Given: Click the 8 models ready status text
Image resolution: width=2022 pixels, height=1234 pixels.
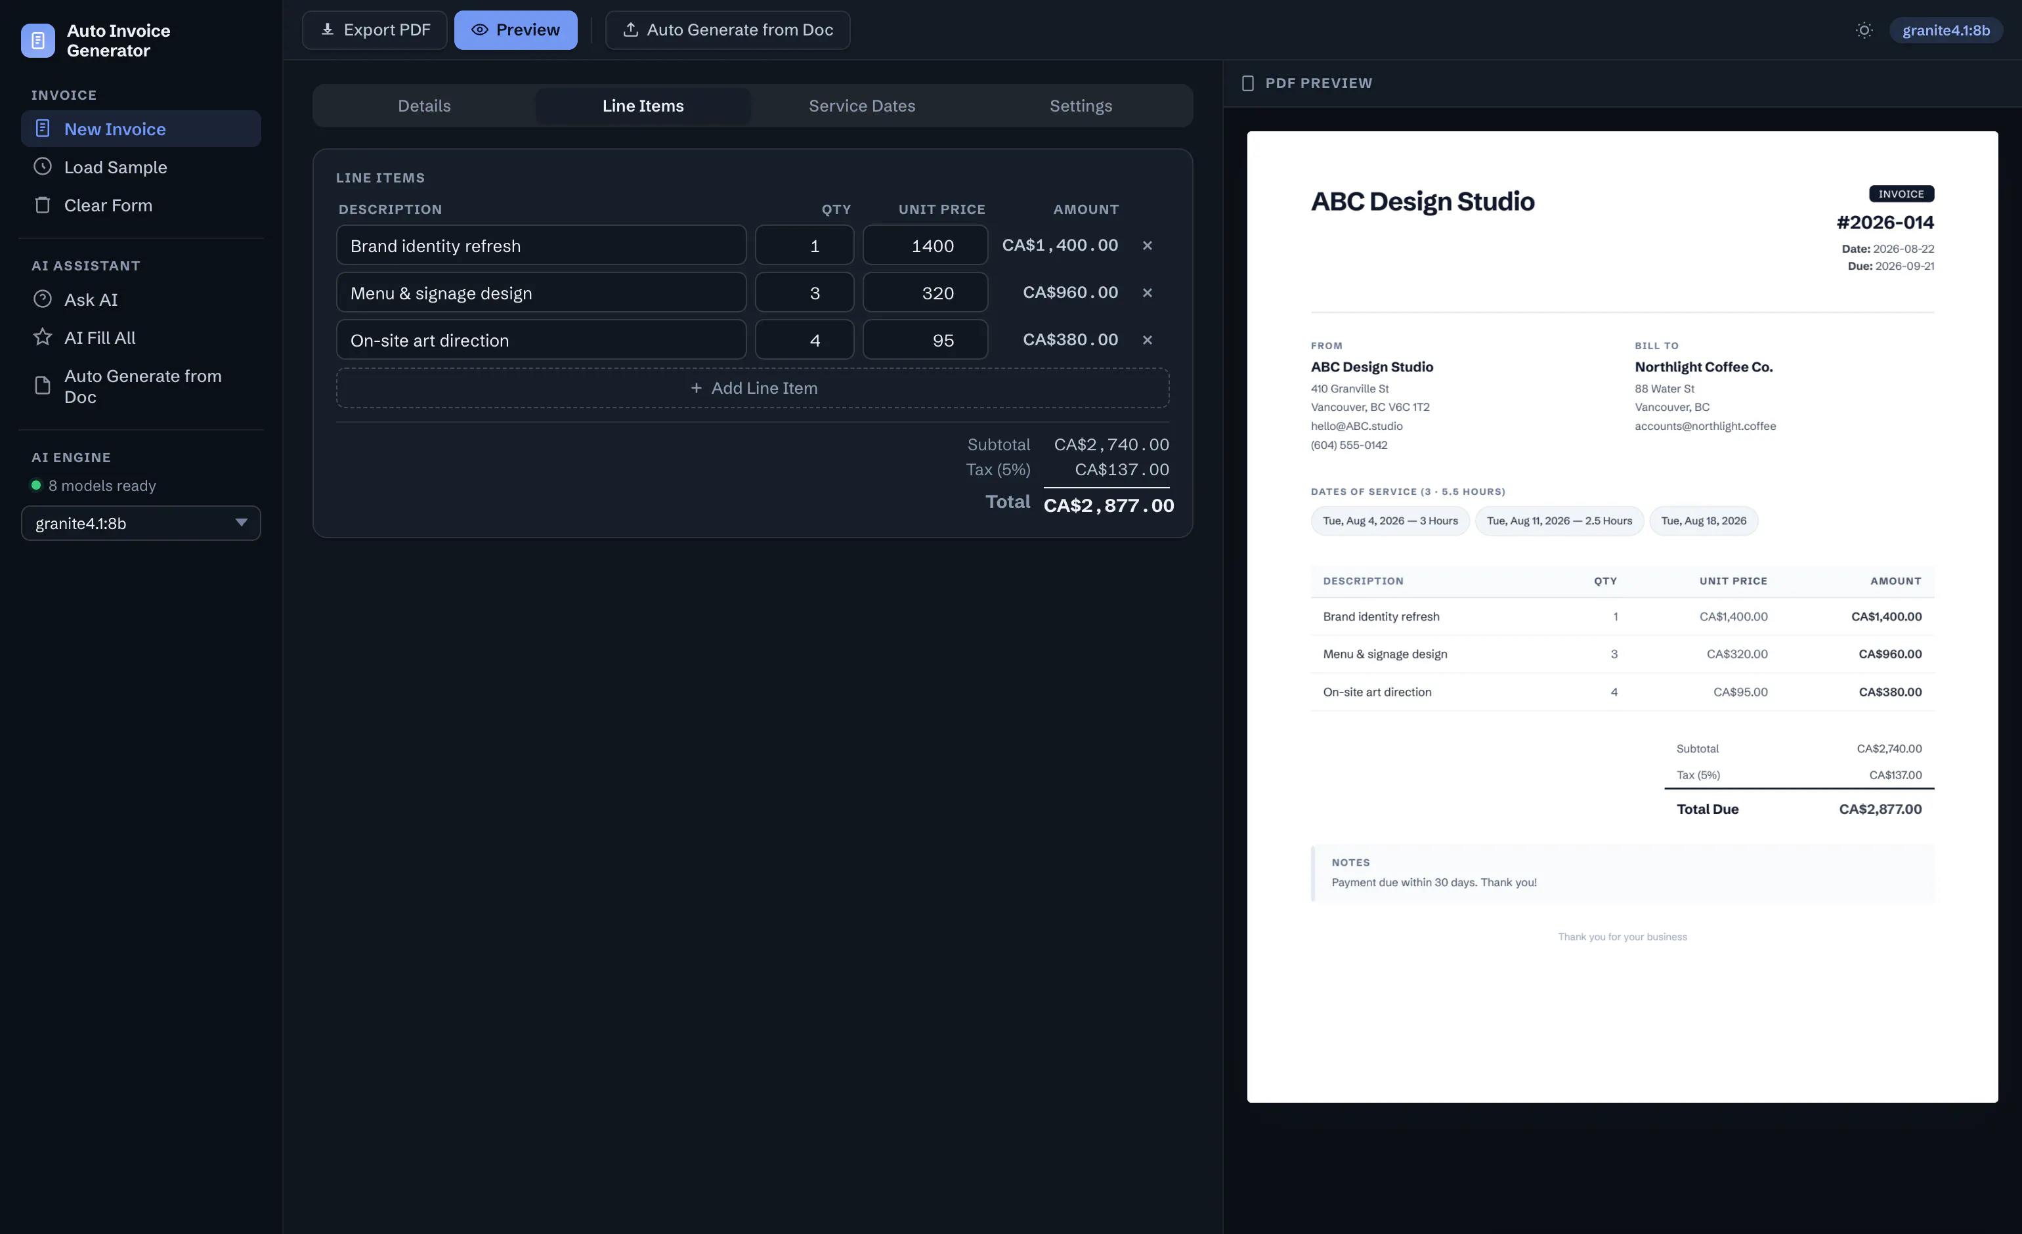Looking at the screenshot, I should click(x=102, y=486).
